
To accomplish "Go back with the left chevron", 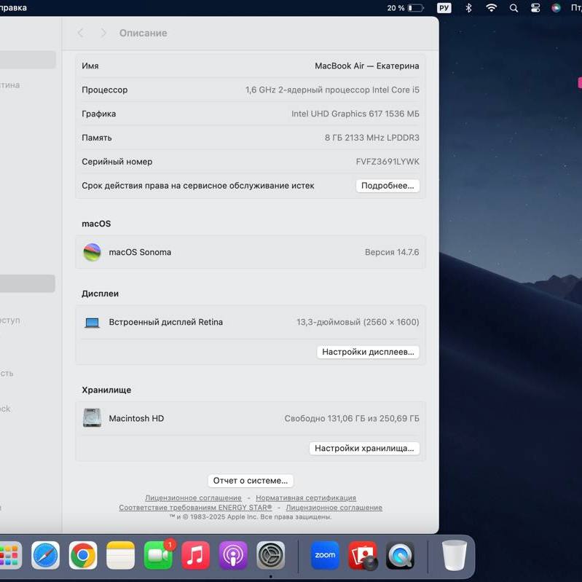I will tap(81, 33).
